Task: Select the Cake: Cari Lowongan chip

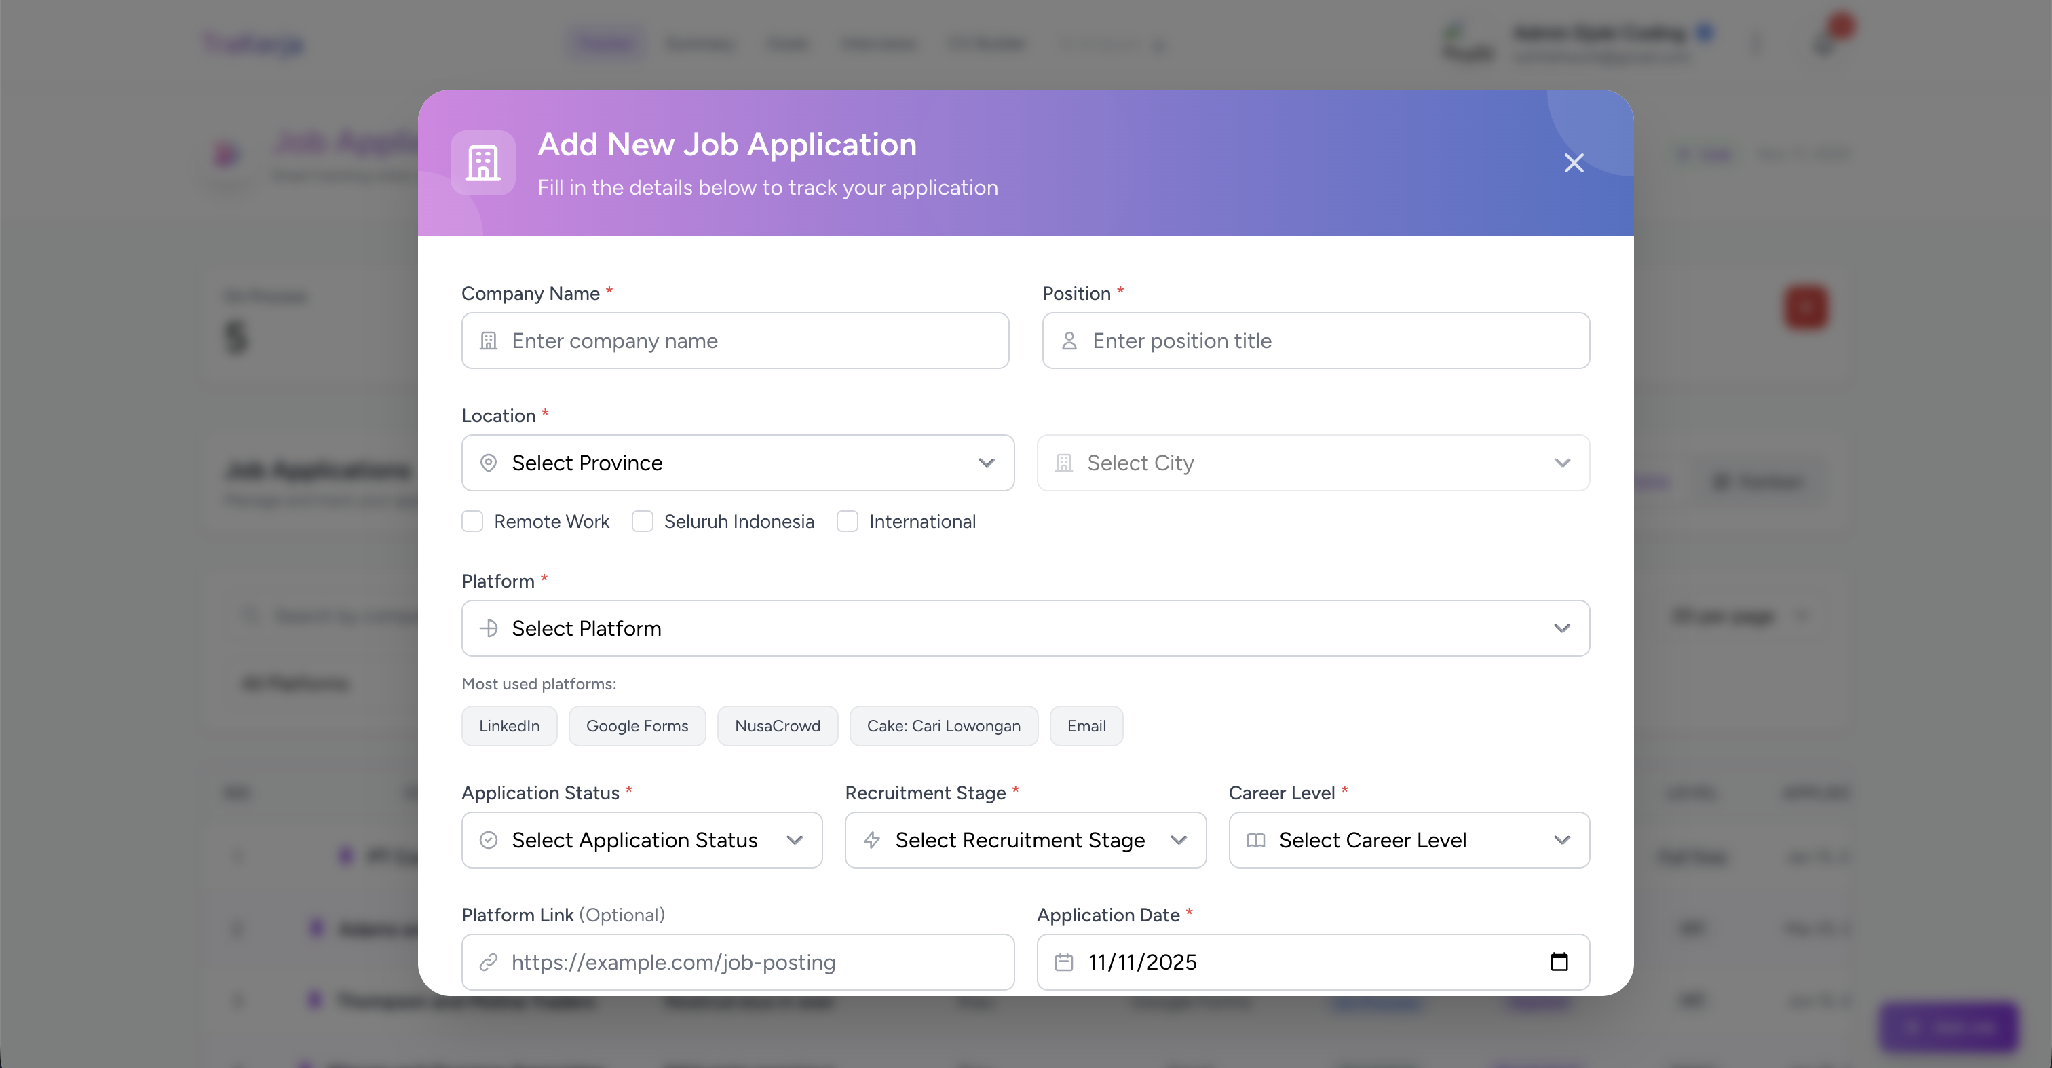Action: click(943, 725)
